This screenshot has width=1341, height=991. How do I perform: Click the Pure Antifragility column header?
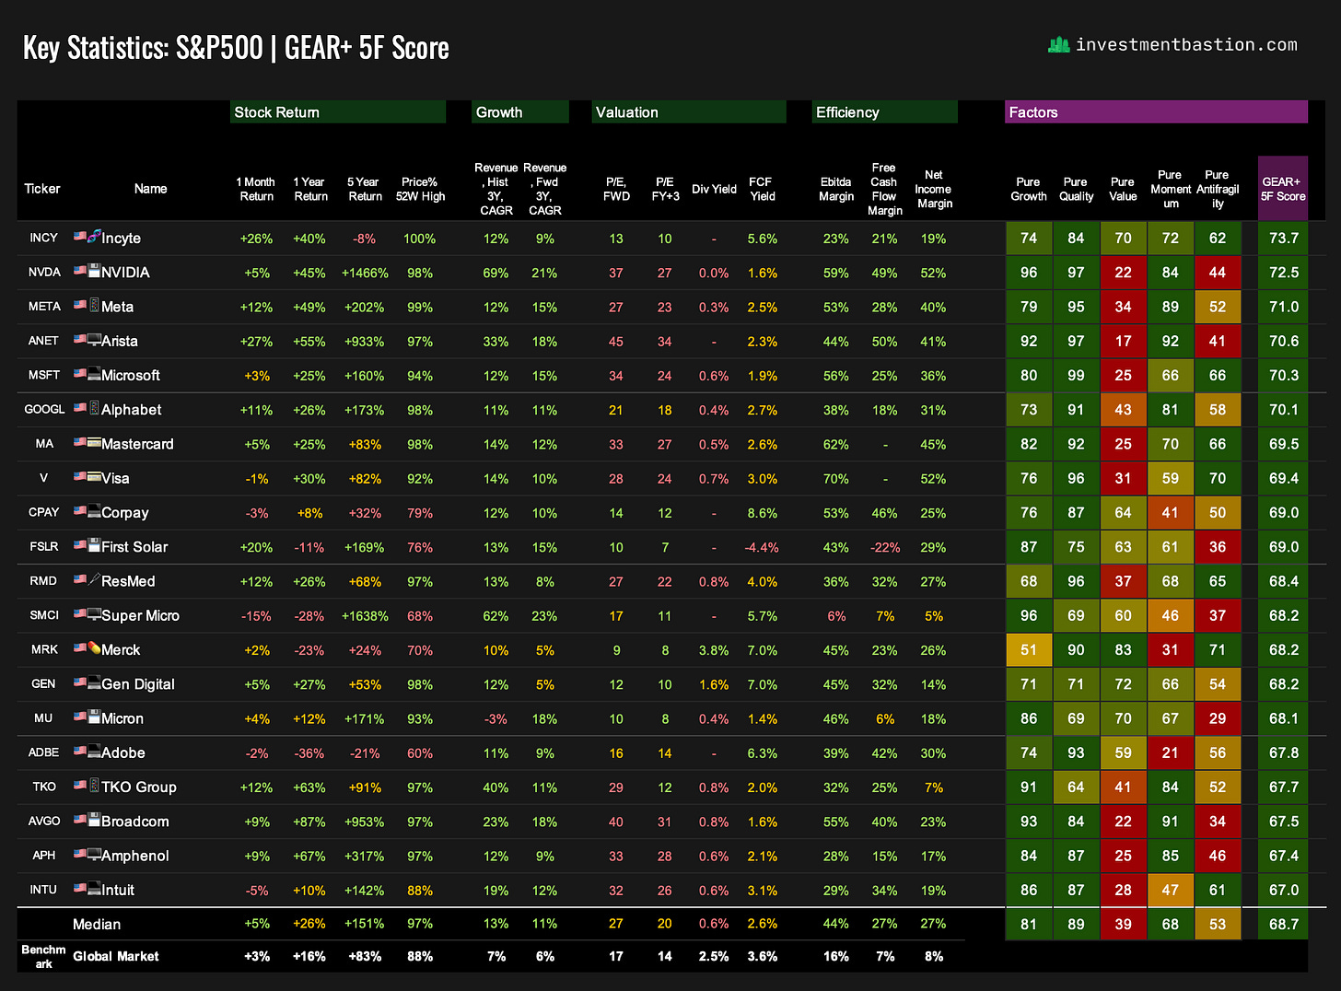coord(1218,189)
